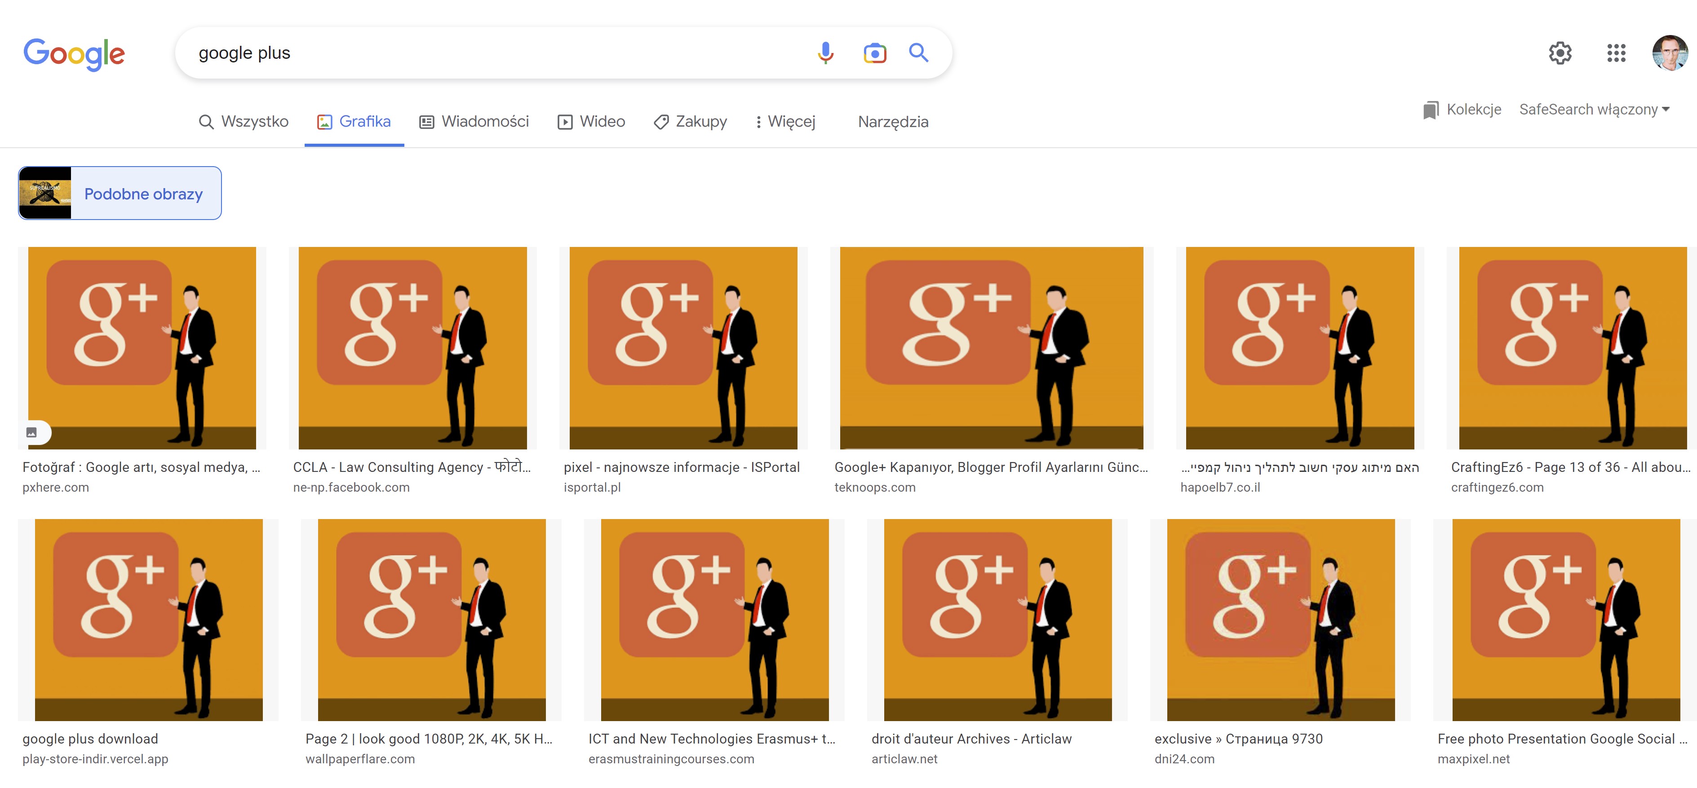The image size is (1697, 788).
Task: Click the pxhere.com source link
Action: coord(56,488)
